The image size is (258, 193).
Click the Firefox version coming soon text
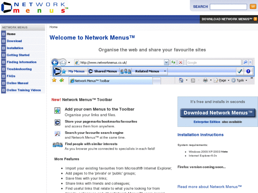point(202,167)
